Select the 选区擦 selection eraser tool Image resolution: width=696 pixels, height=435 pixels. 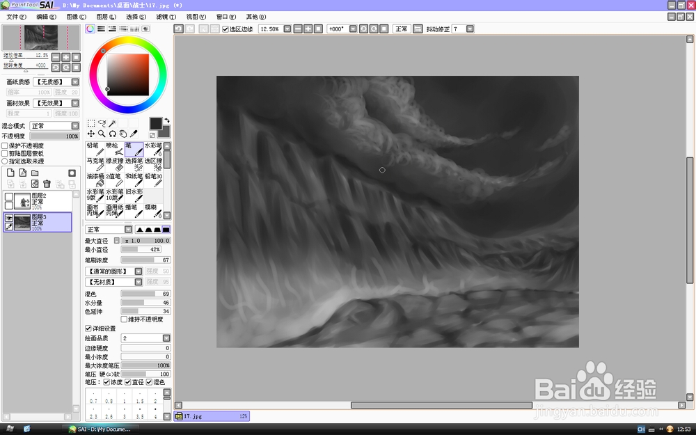[153, 164]
